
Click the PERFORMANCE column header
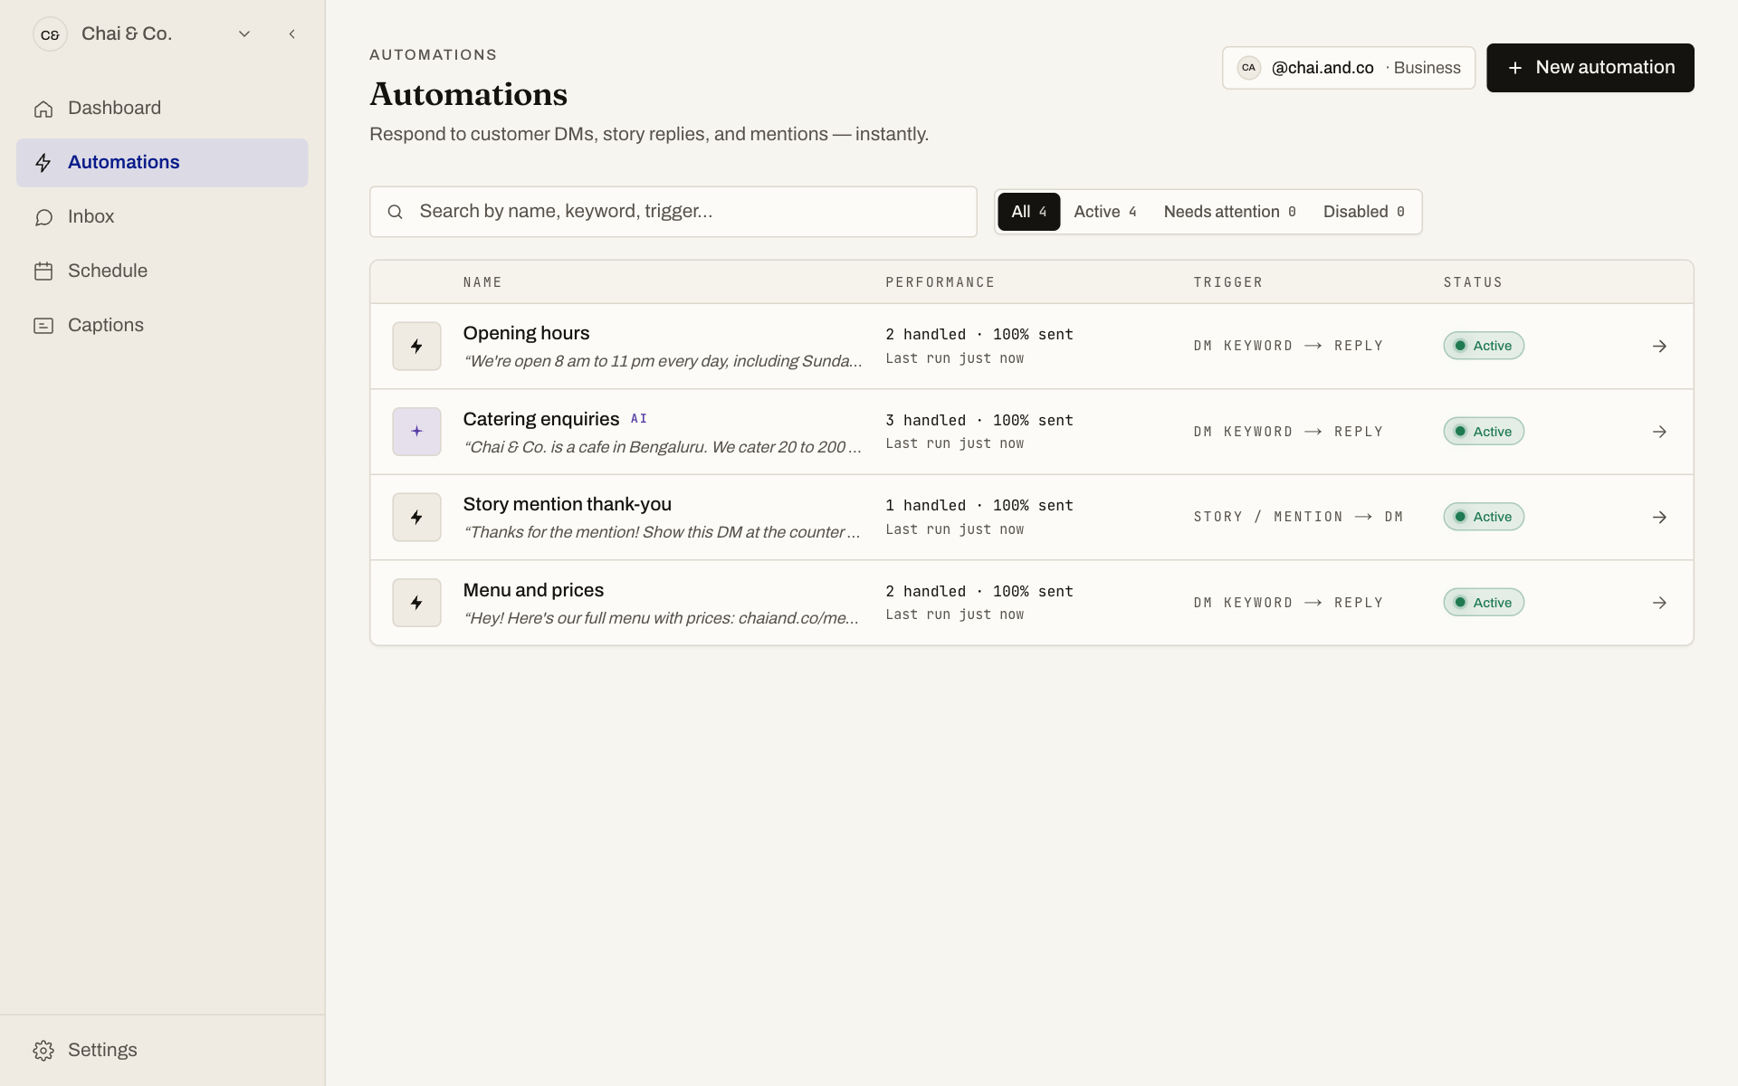tap(941, 283)
